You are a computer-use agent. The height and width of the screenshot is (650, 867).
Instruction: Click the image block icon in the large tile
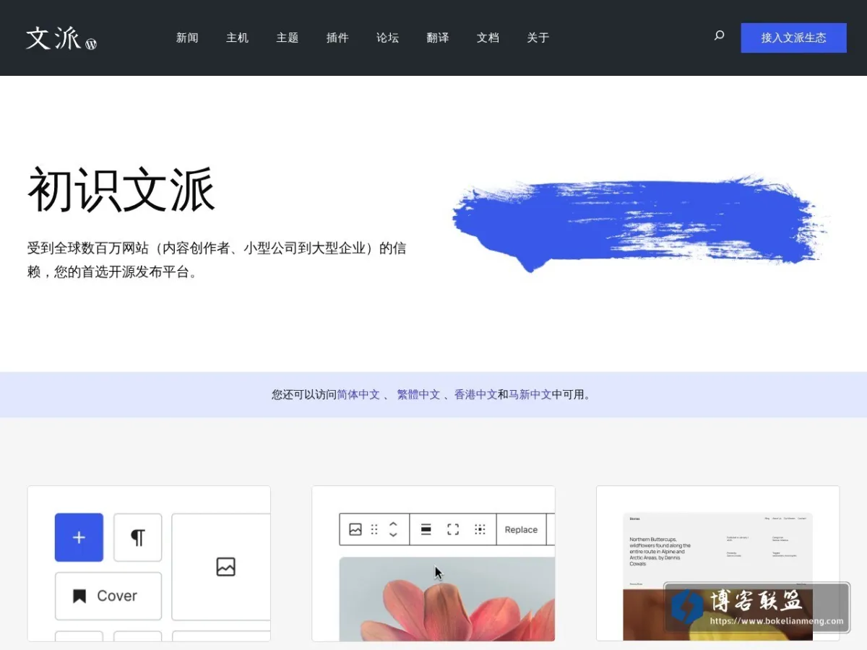pyautogui.click(x=226, y=567)
